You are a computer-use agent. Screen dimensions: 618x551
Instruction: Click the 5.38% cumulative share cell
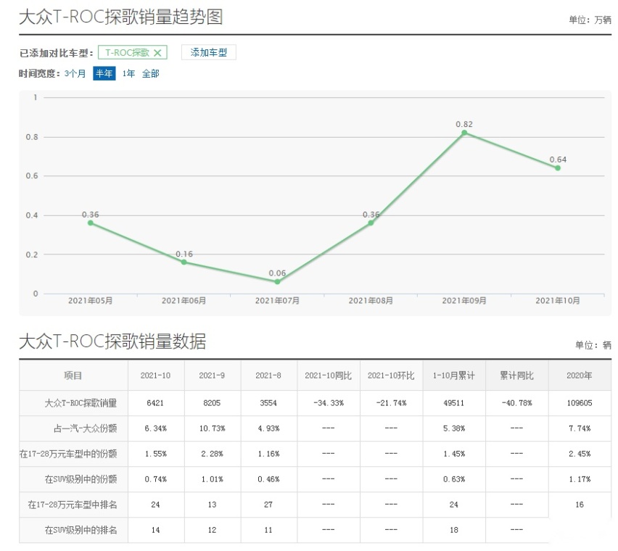[x=453, y=428]
